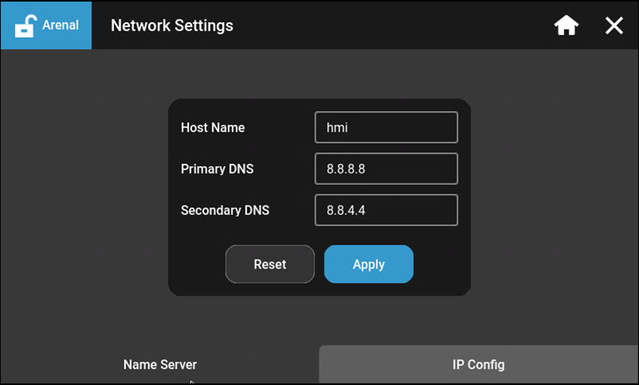Click the Secondary DNS label text
Image resolution: width=639 pixels, height=385 pixels.
point(225,210)
